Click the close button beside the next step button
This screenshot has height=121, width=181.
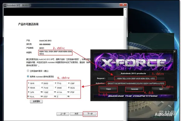76,114
